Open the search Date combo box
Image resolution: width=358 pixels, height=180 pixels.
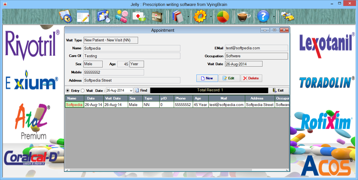pos(119,90)
